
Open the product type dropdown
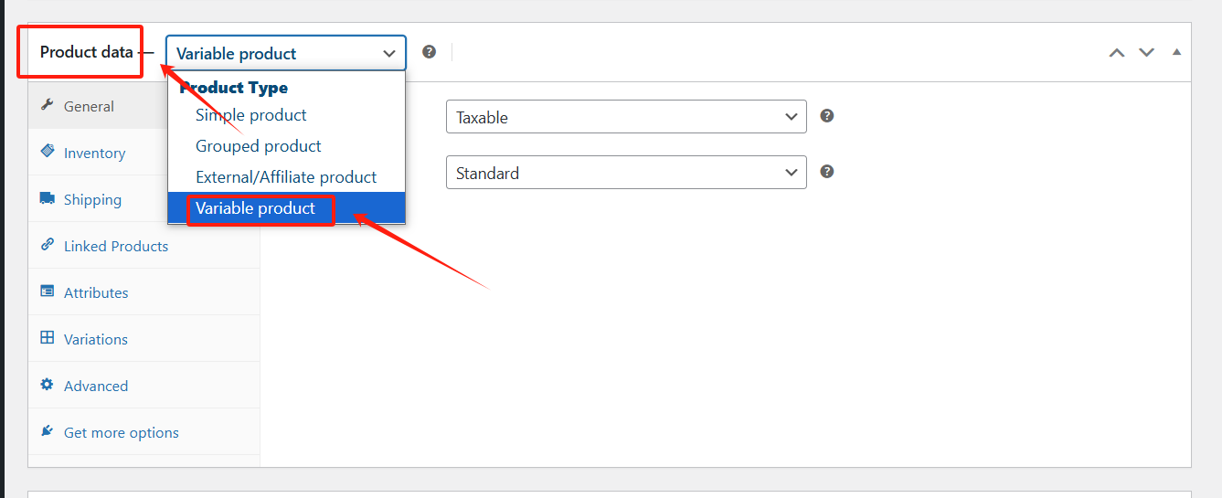tap(285, 53)
